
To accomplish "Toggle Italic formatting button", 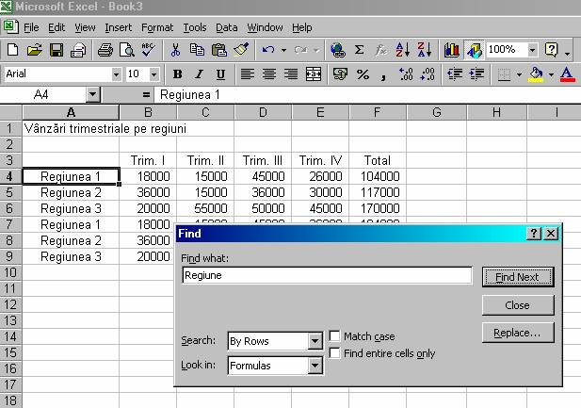I will point(199,73).
